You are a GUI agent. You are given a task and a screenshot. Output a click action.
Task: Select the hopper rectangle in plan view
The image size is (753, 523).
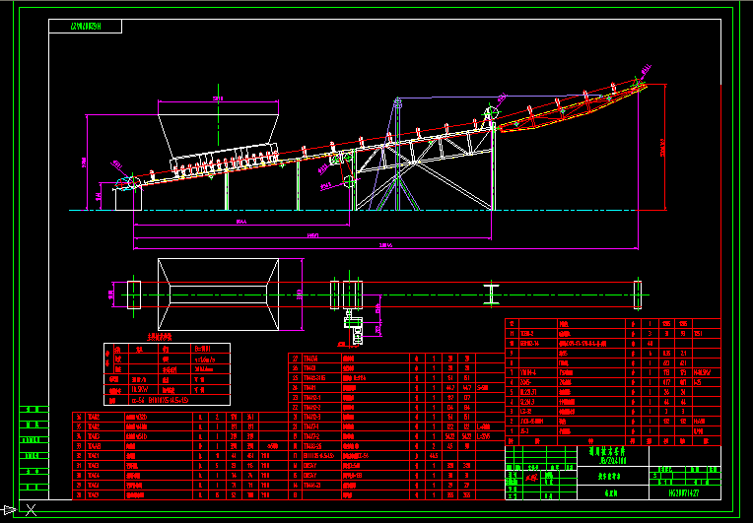click(x=218, y=294)
